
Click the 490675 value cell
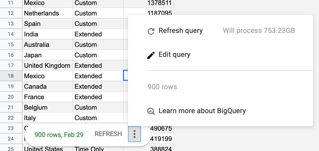tap(161, 128)
